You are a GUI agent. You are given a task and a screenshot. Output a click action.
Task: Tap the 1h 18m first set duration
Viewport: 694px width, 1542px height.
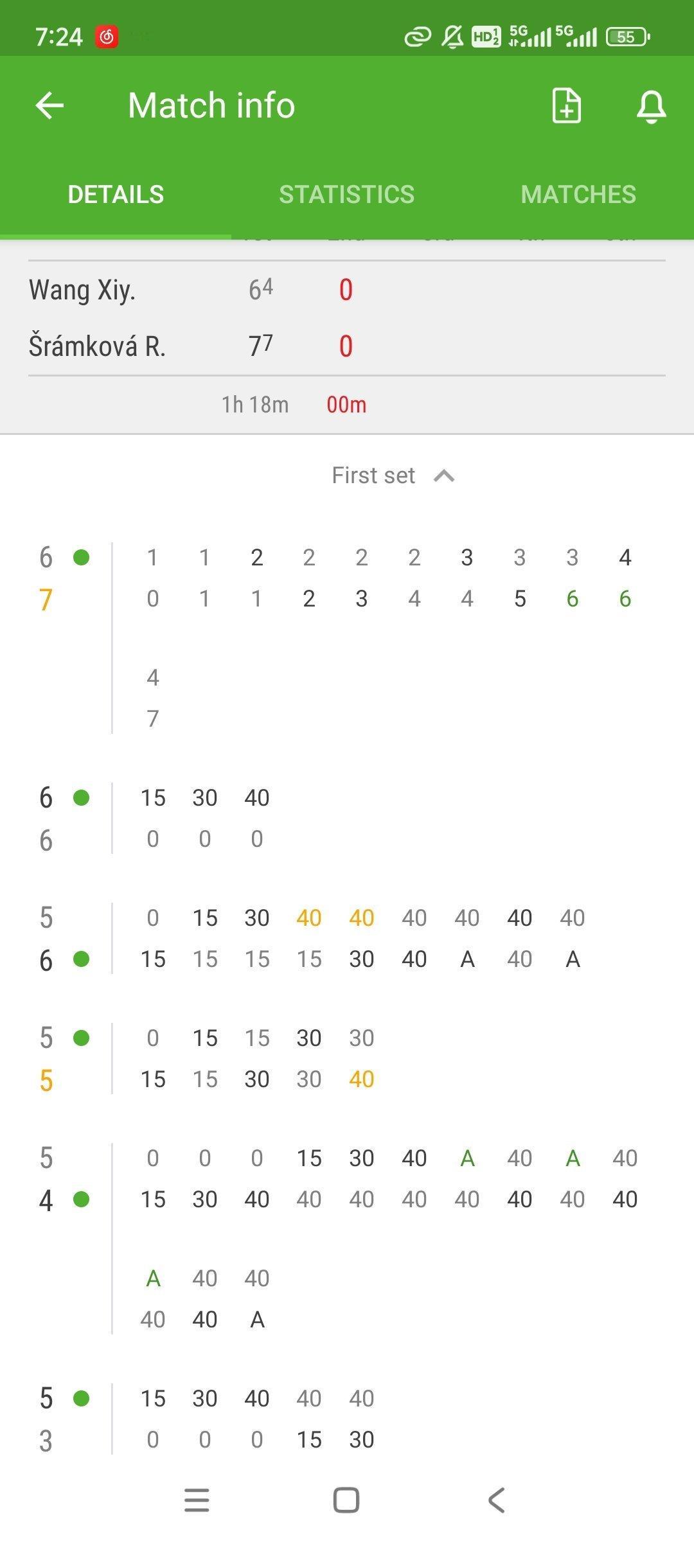255,405
